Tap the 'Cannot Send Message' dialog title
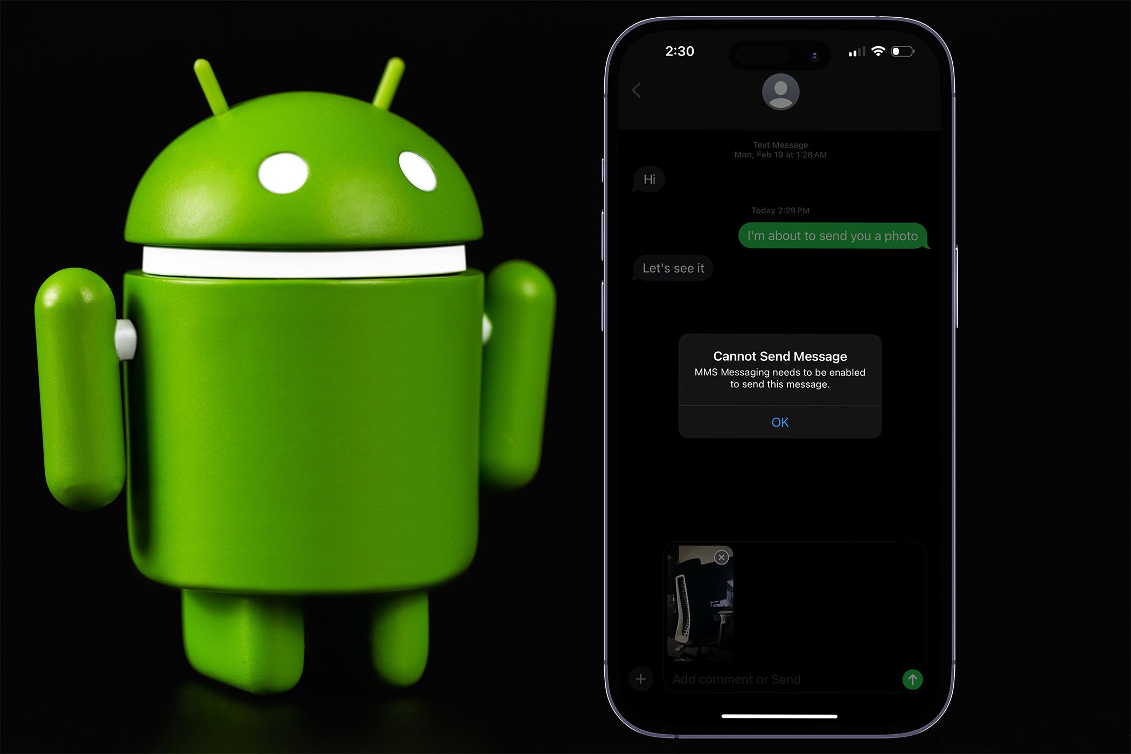Screen dimensions: 1131x754 click(x=781, y=355)
